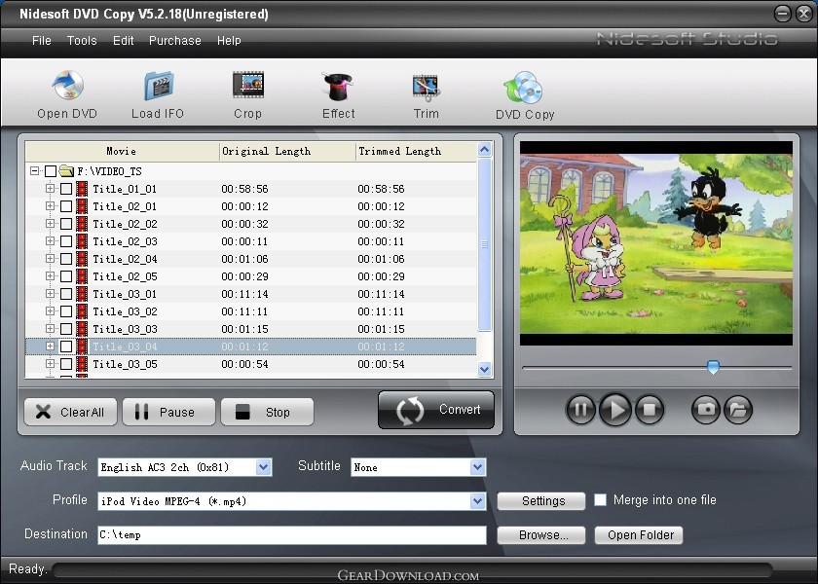
Task: Click the title list scroll down arrow
Action: (484, 369)
